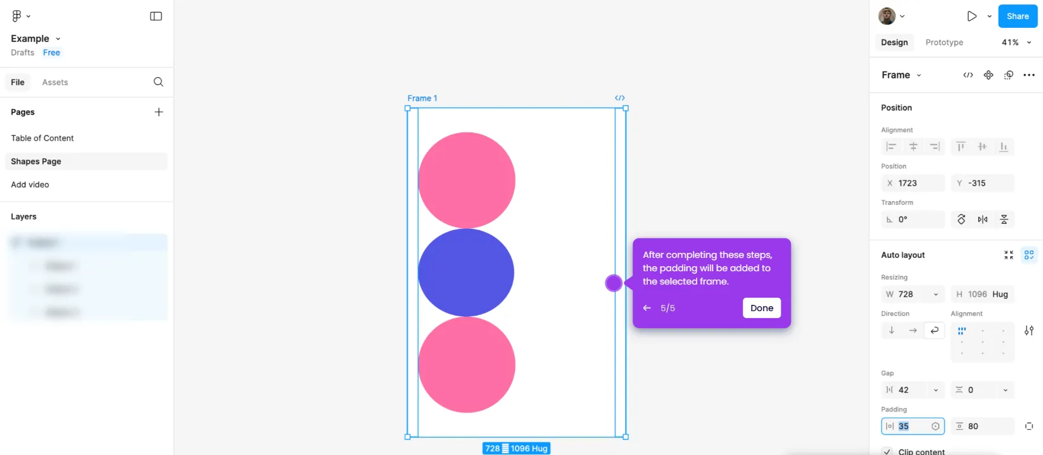Align top icon in Alignment row
This screenshot has width=1043, height=455.
pos(961,146)
